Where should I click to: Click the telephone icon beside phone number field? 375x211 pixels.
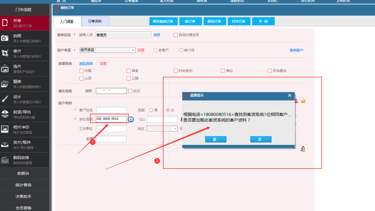131,119
